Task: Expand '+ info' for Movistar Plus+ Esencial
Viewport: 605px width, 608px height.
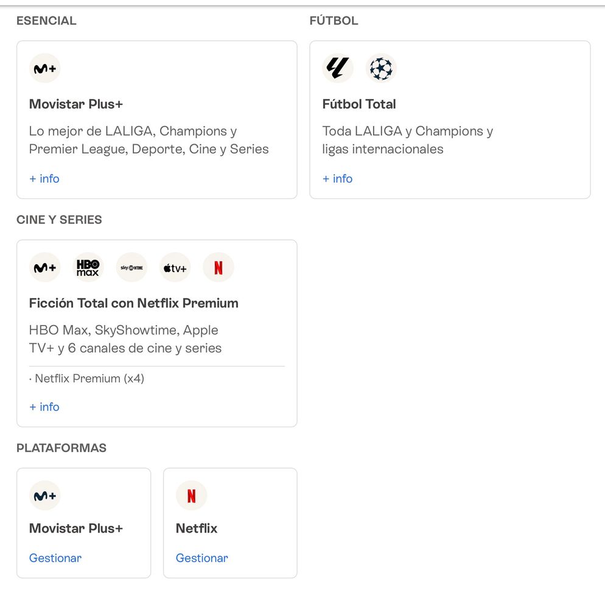Action: click(x=44, y=178)
